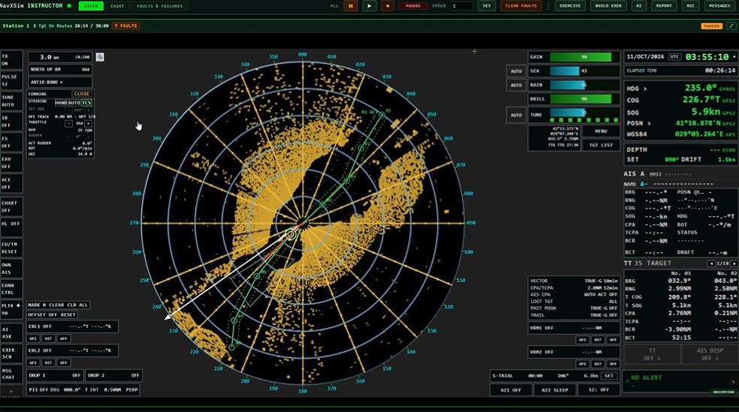The height and width of the screenshot is (412, 739).
Task: Go to next target page arrow
Action: click(x=734, y=263)
